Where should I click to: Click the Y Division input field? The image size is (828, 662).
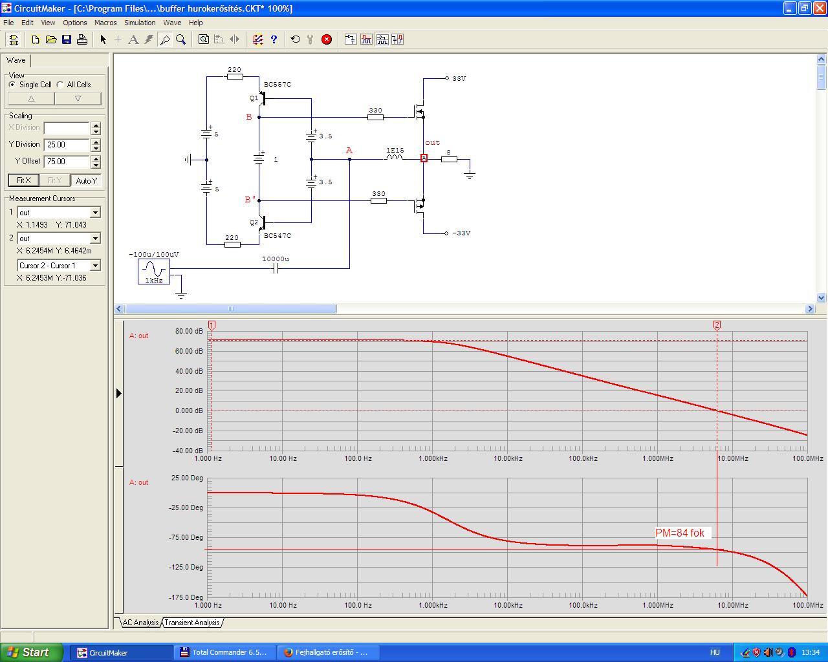coord(67,145)
